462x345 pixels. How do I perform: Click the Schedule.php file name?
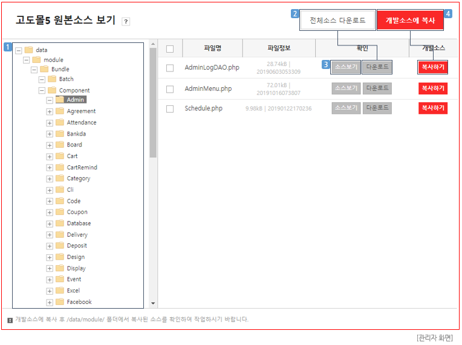(x=203, y=108)
